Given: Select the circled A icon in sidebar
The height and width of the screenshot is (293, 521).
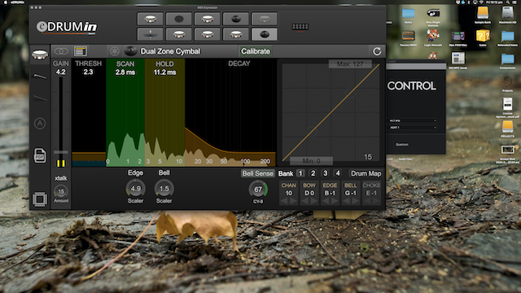Looking at the screenshot, I should point(40,124).
